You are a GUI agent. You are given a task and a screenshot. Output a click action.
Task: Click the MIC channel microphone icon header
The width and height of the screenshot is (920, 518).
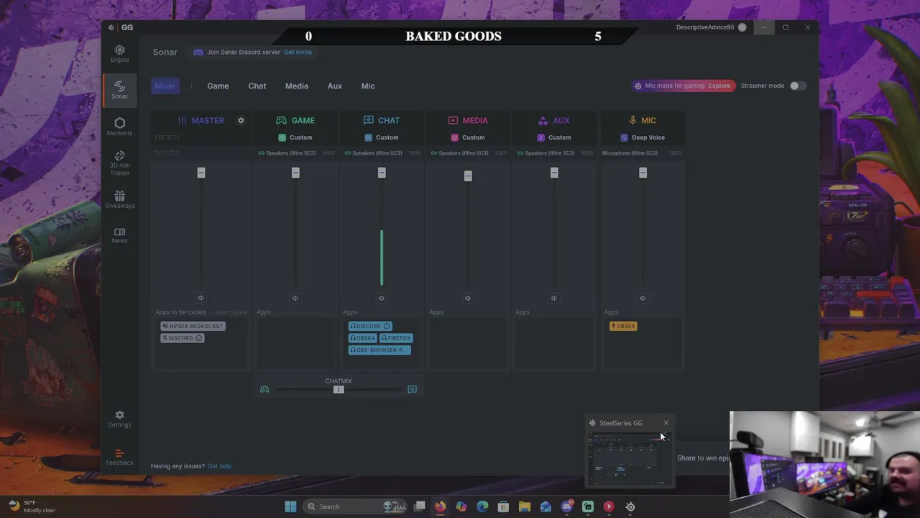click(x=632, y=120)
